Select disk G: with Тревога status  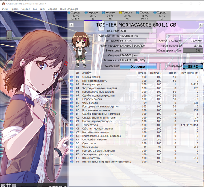click(127, 16)
